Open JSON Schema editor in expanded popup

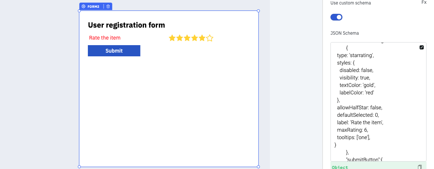coord(422,47)
